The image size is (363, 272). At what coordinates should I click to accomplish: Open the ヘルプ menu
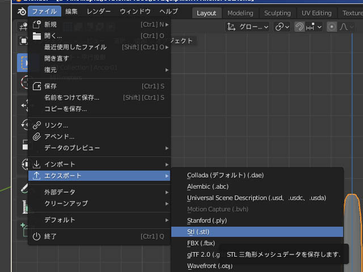pyautogui.click(x=169, y=11)
